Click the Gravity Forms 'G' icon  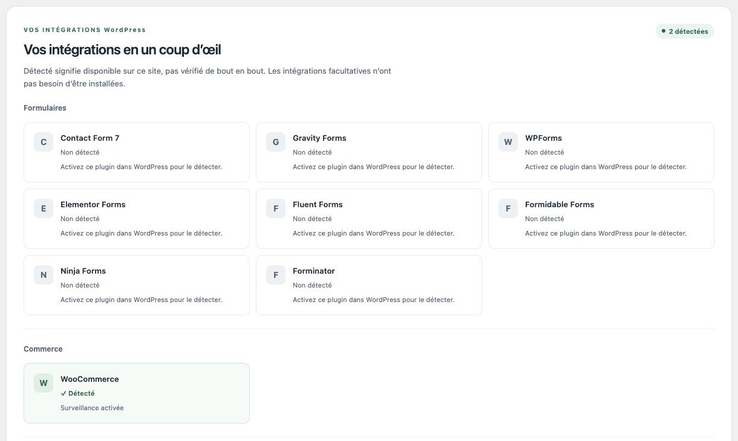click(276, 143)
